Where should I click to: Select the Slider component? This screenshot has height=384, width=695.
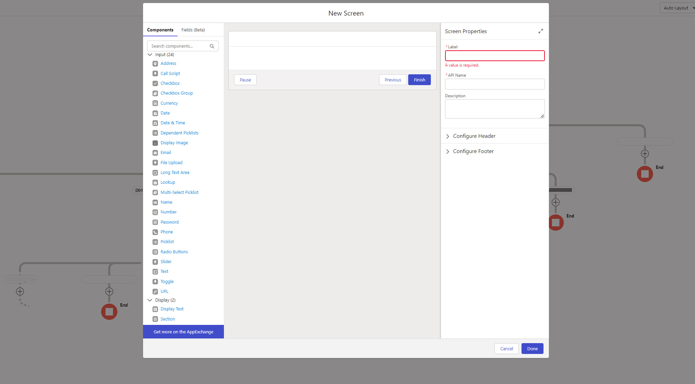(166, 262)
